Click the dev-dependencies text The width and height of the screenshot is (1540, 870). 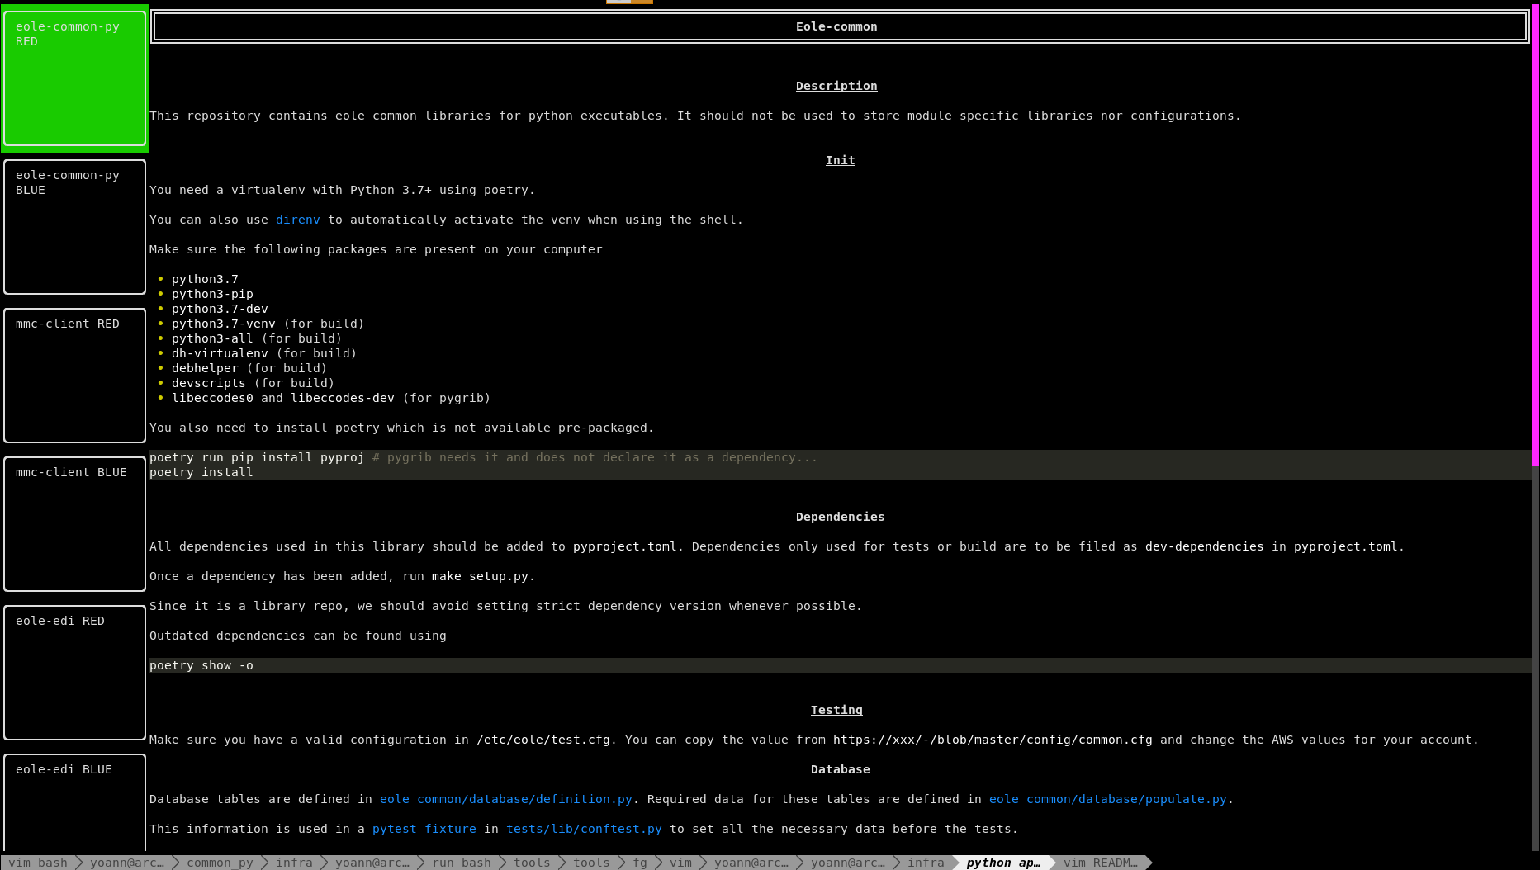[1204, 546]
